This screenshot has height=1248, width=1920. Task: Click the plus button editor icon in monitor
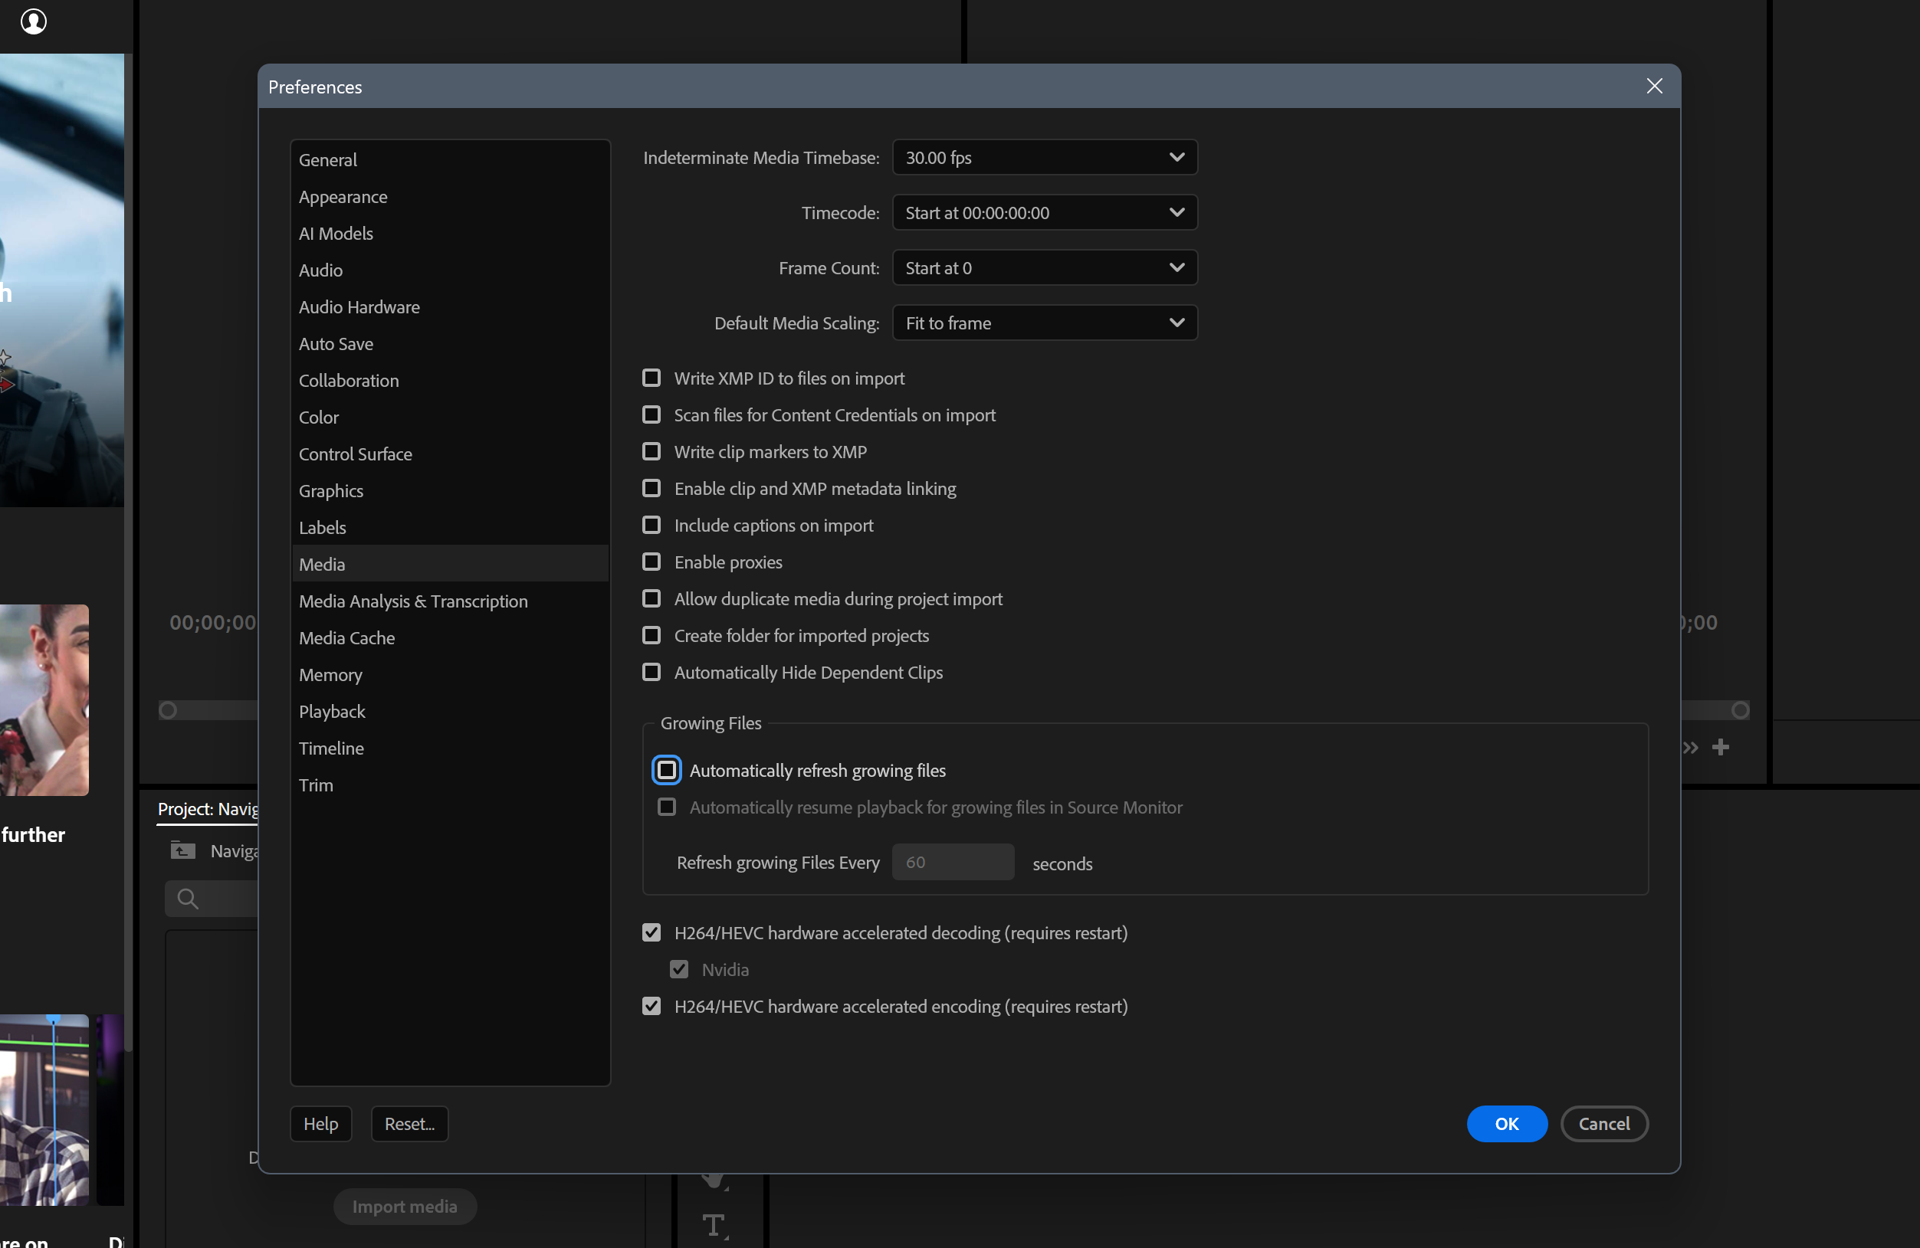click(1721, 748)
